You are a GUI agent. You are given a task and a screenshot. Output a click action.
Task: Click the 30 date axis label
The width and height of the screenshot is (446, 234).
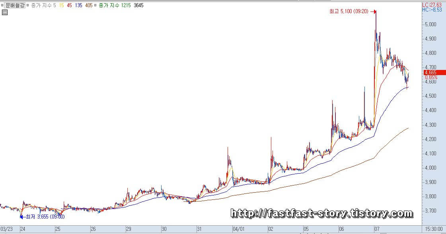tap(164, 229)
